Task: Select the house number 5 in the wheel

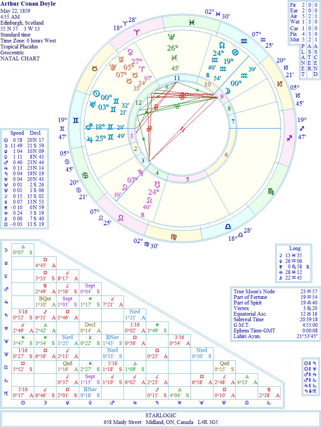Action: 187,179
